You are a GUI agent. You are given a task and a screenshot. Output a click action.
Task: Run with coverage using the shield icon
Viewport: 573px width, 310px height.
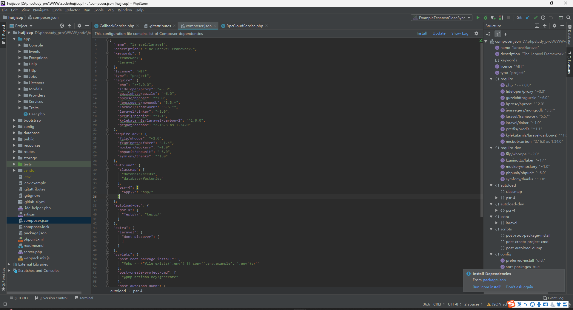493,18
